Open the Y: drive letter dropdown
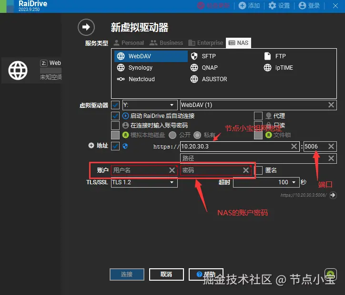Image resolution: width=345 pixels, height=295 pixels. coord(150,105)
